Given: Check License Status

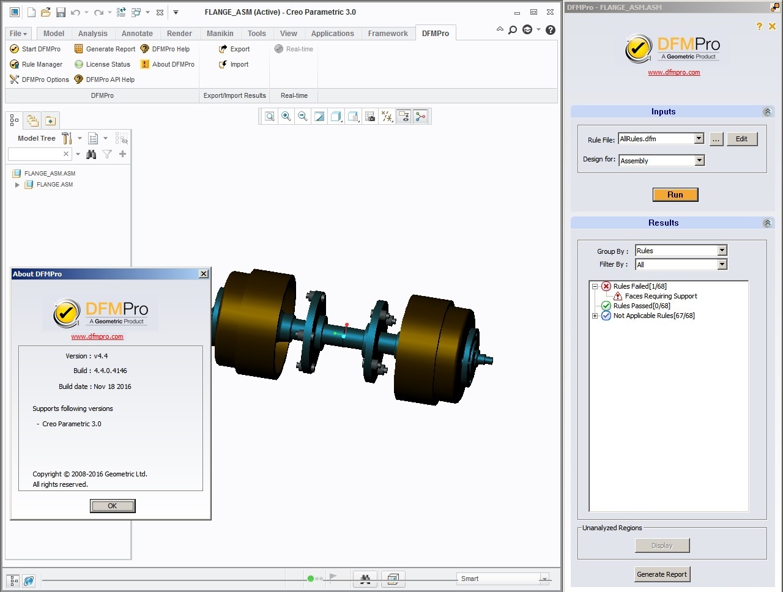Looking at the screenshot, I should tap(102, 64).
